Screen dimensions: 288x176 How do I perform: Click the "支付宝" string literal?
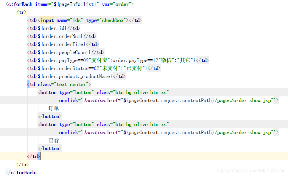(99, 60)
